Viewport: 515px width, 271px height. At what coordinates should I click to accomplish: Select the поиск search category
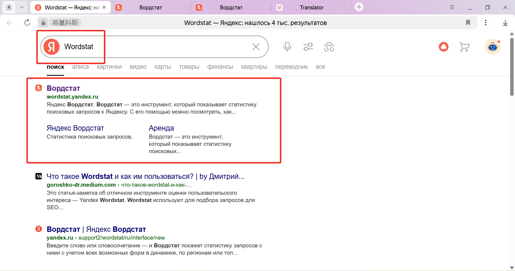56,67
